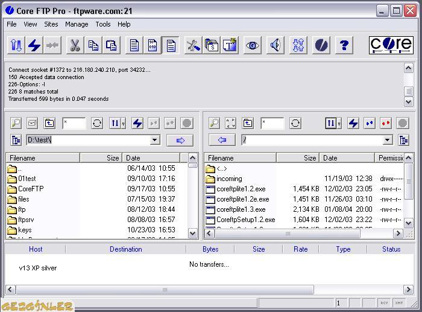Select the incoming remote folder
The width and height of the screenshot is (422, 312).
[224, 179]
